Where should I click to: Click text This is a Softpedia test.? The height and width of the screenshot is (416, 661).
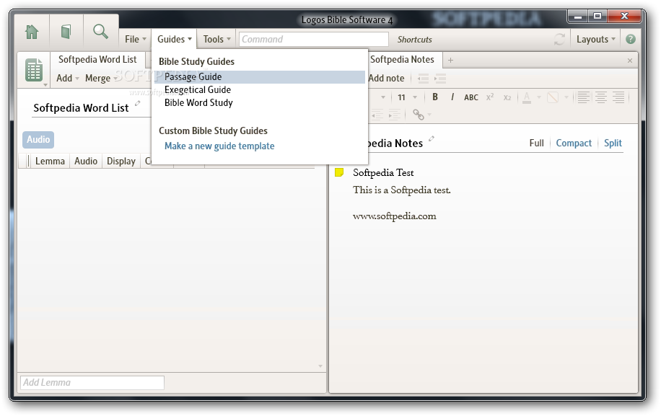[402, 190]
